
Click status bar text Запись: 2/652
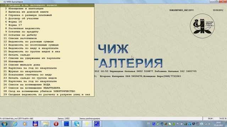pyautogui.click(x=63, y=119)
